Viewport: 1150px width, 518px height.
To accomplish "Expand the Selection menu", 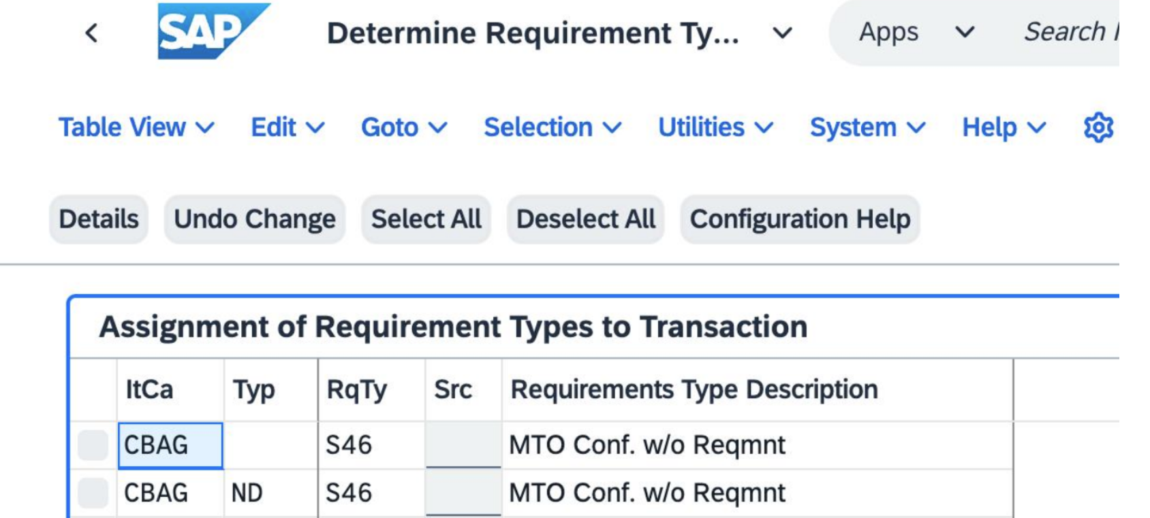I will [553, 127].
